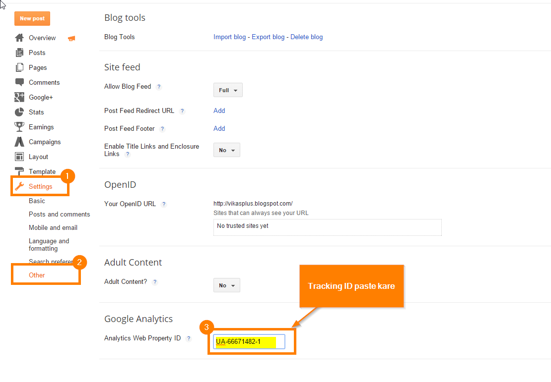Click the Posts document icon
The width and height of the screenshot is (551, 382).
click(19, 53)
